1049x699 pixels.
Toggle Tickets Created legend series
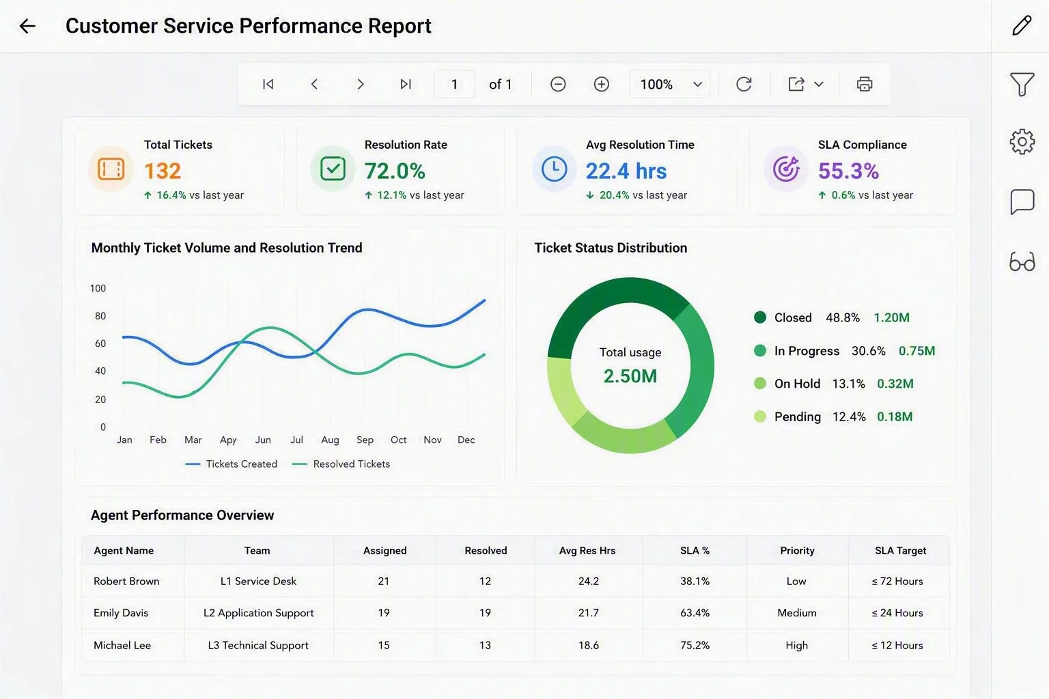pyautogui.click(x=232, y=464)
